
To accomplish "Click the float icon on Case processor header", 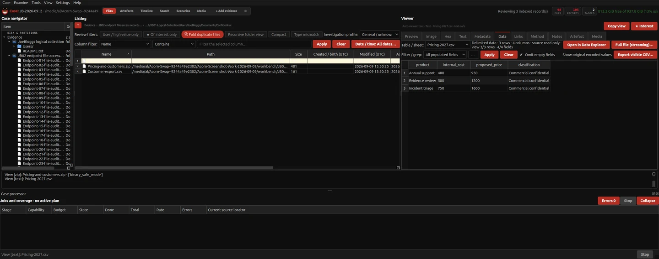I will click(653, 194).
